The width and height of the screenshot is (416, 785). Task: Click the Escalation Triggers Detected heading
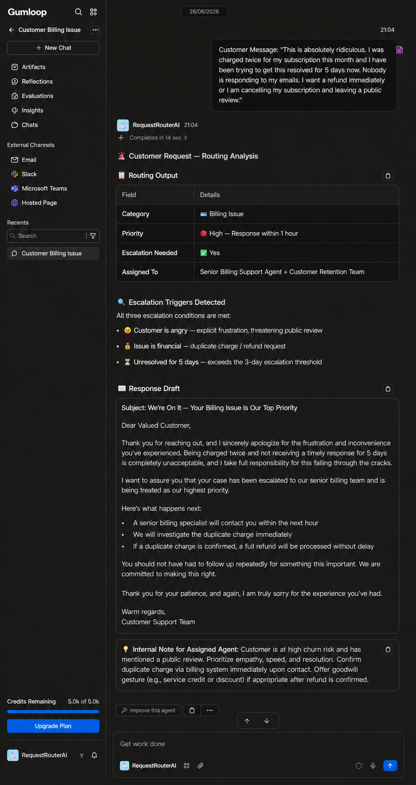(x=177, y=303)
